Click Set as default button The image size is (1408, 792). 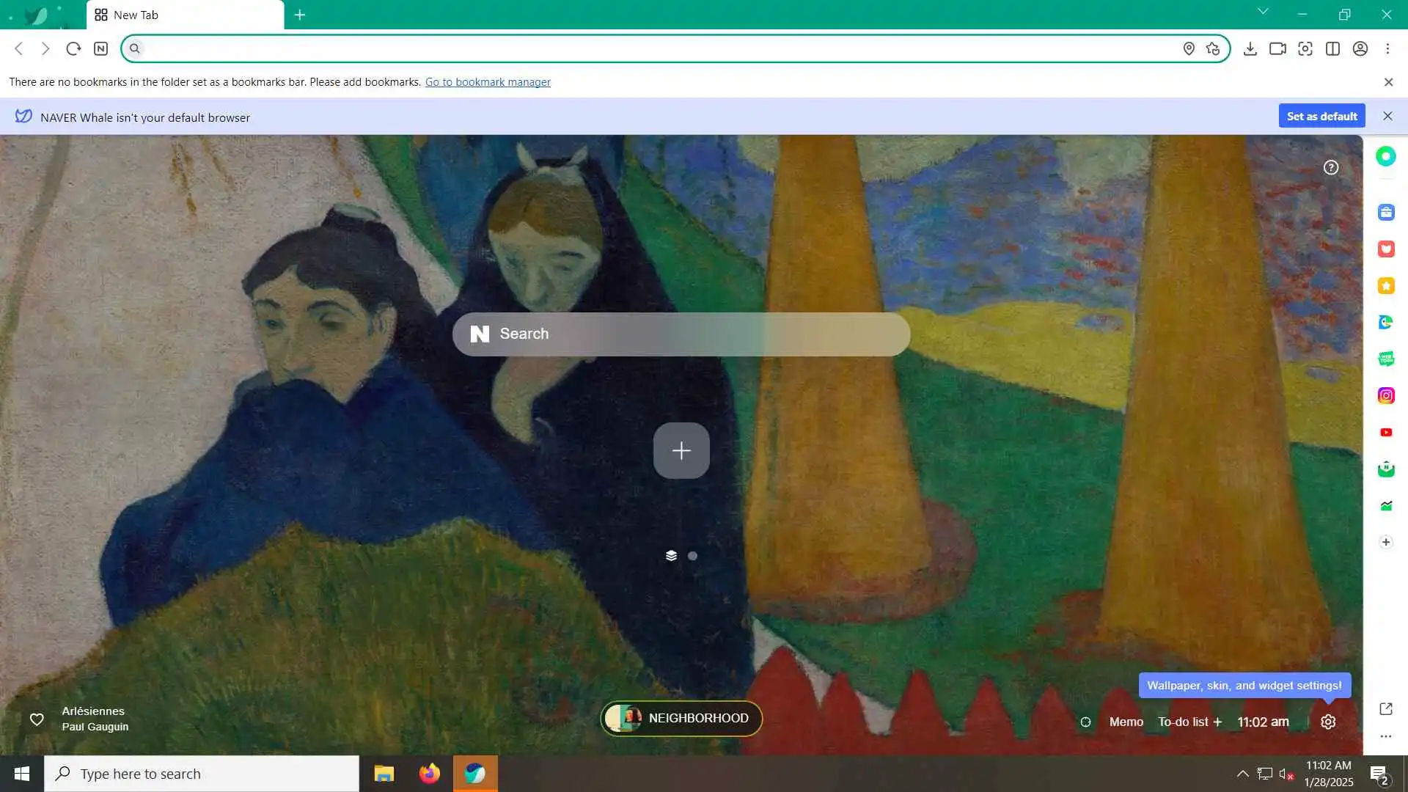tap(1321, 116)
